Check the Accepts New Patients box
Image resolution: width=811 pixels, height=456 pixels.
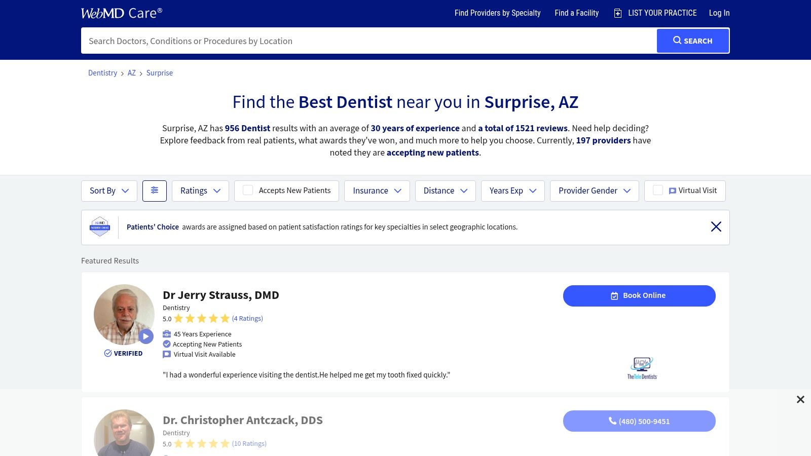[248, 191]
